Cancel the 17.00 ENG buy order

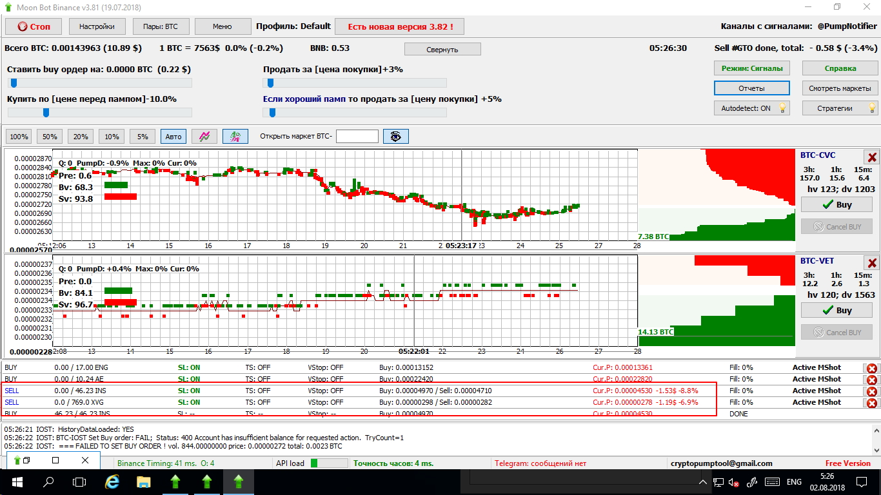tap(872, 368)
